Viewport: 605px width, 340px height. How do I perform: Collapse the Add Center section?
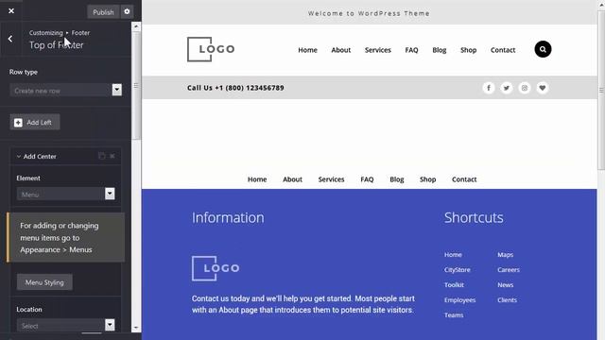tap(19, 156)
